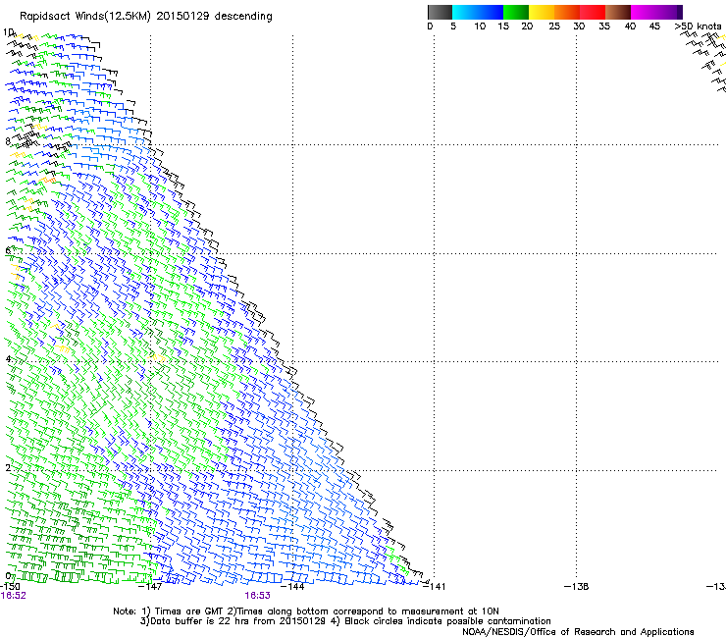Click the longitude label '-138'
Image resolution: width=726 pixels, height=638 pixels.
pos(577,587)
